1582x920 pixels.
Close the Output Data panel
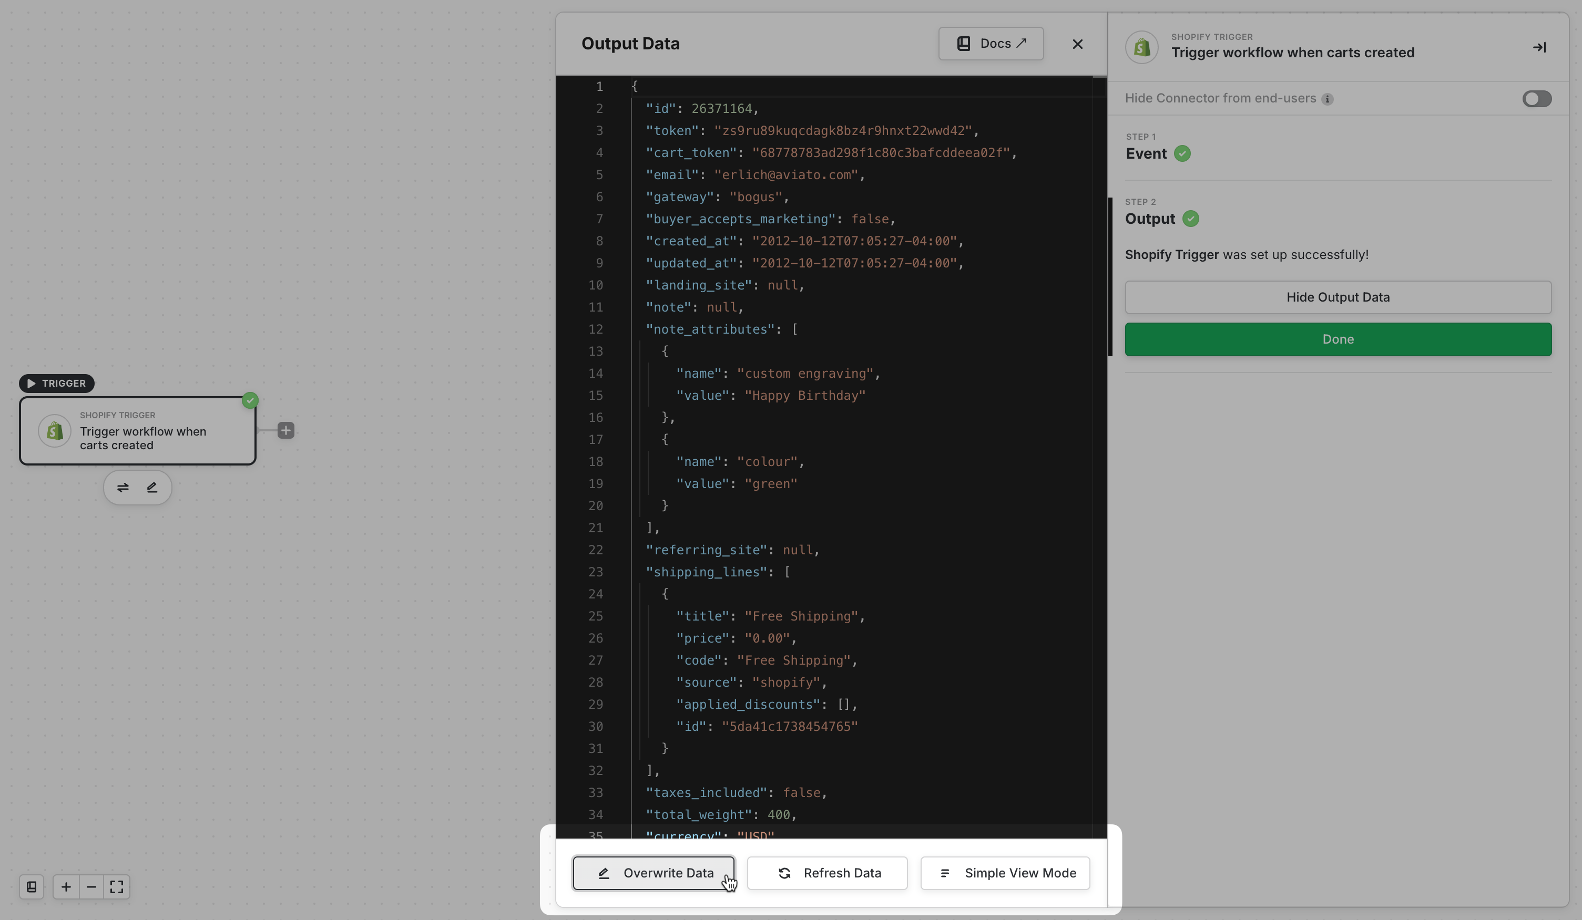(x=1077, y=44)
